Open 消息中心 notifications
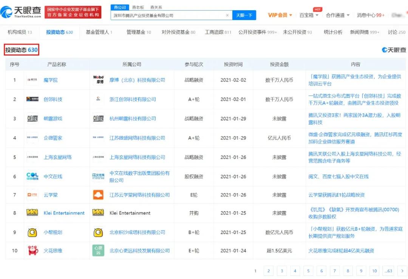Screen dimensions: 408x279 pos(371,15)
